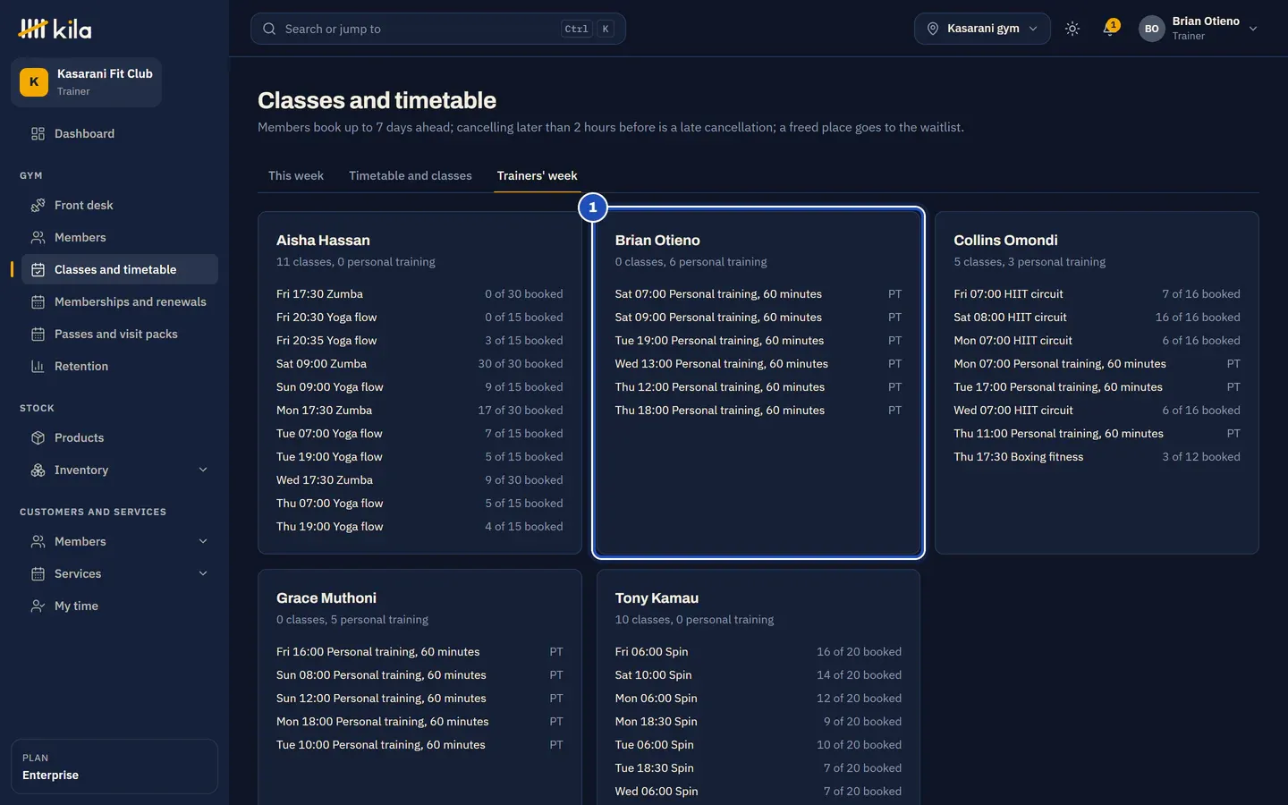Screen dimensions: 1288x805
Task: Click Fri 16:00 Personal training row
Action: [419, 651]
